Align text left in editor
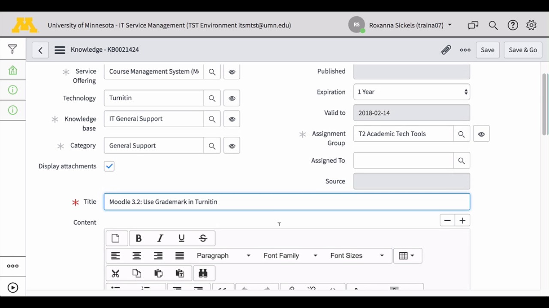 115,256
